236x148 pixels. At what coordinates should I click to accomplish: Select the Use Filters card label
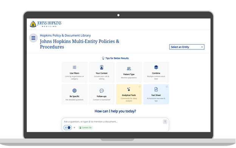(75, 73)
